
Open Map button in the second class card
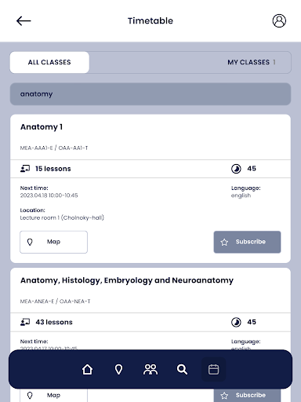coord(53,395)
